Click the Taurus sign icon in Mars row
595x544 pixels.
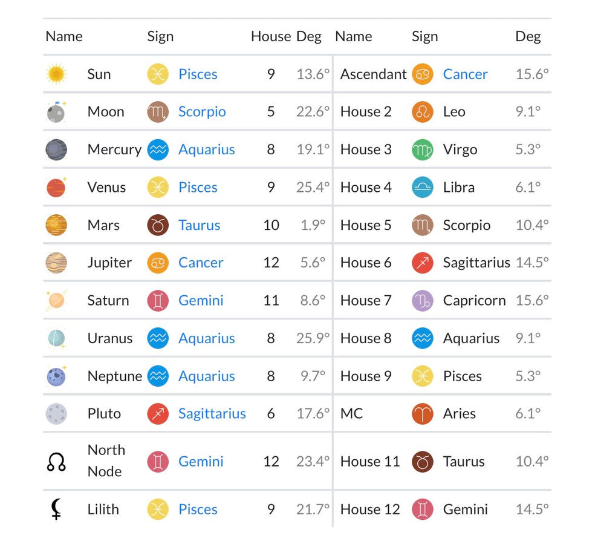click(x=158, y=225)
